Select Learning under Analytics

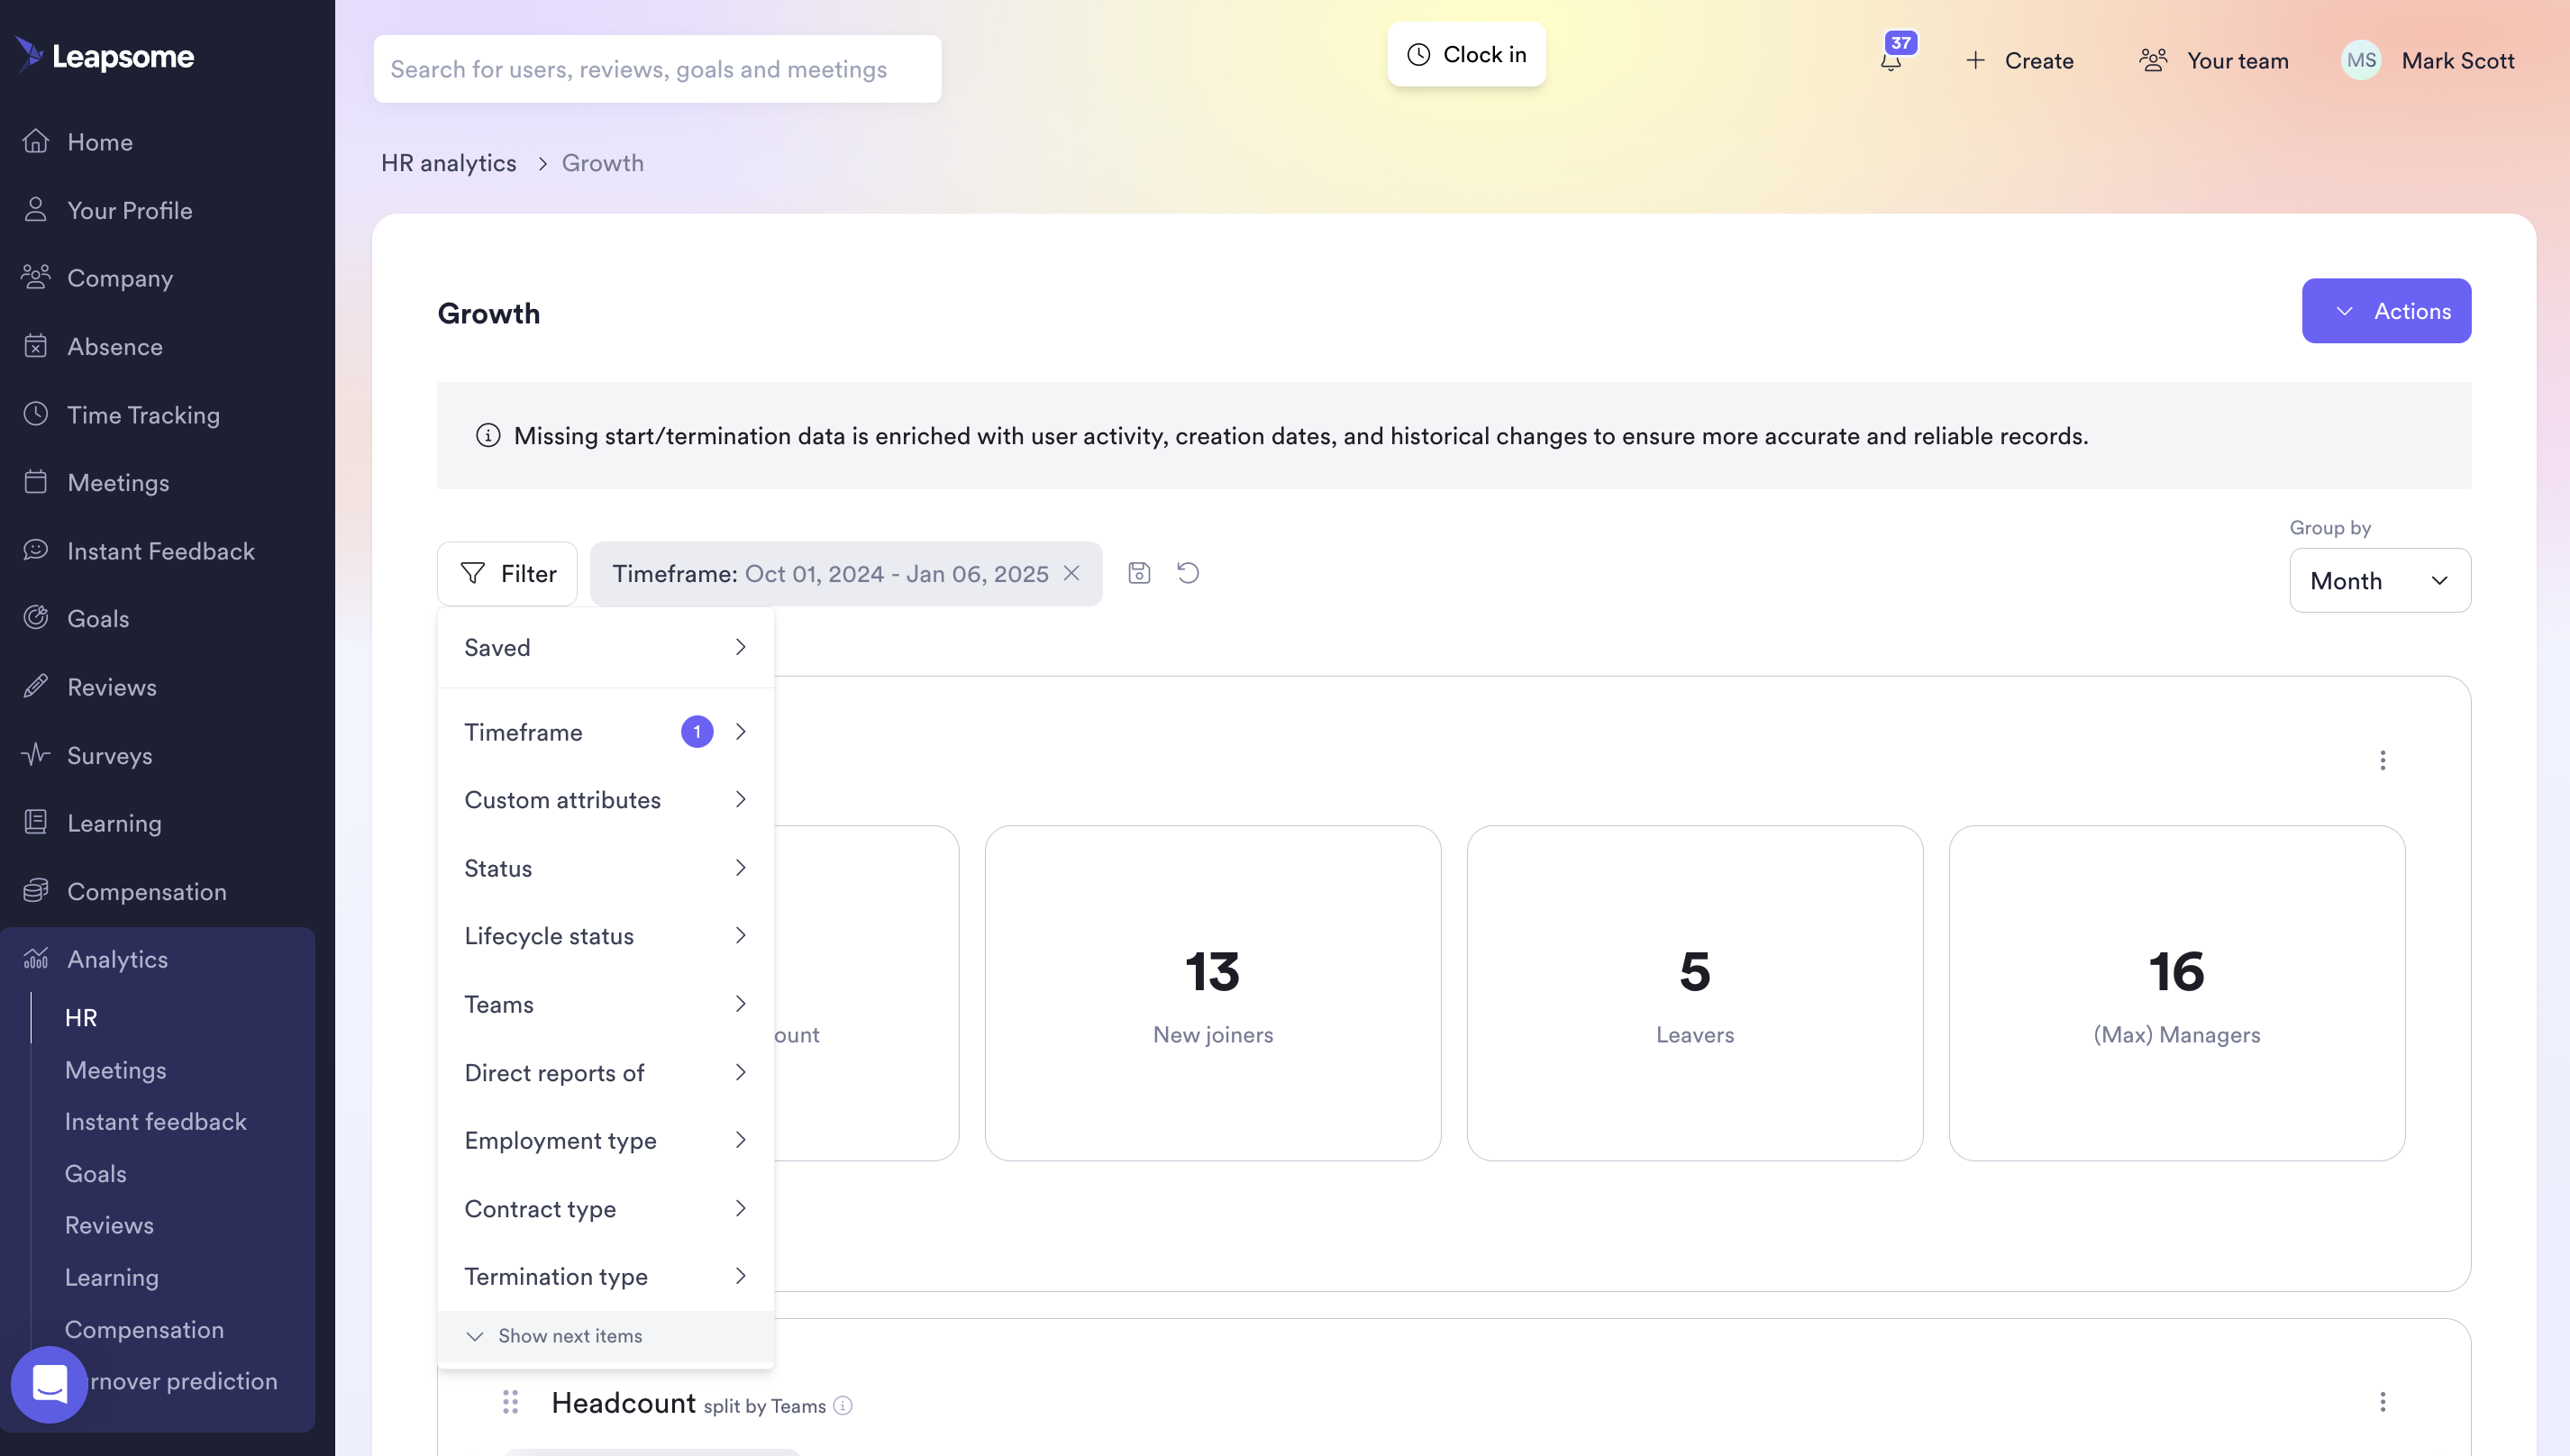(x=111, y=1277)
